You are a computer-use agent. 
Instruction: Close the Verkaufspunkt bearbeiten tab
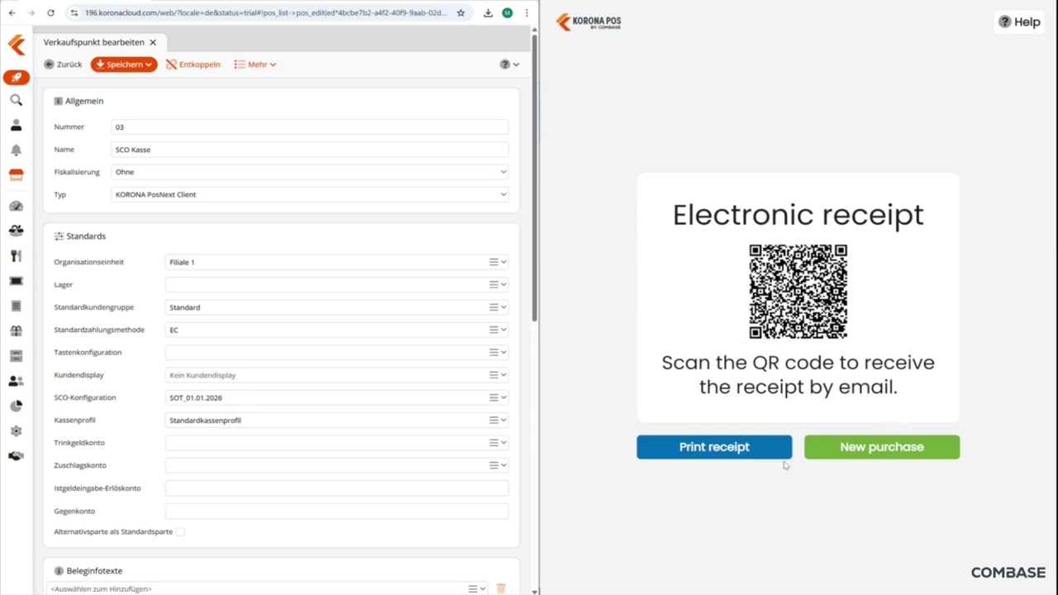153,42
